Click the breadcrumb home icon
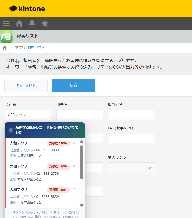The height and width of the screenshot is (218, 192). 5,48
